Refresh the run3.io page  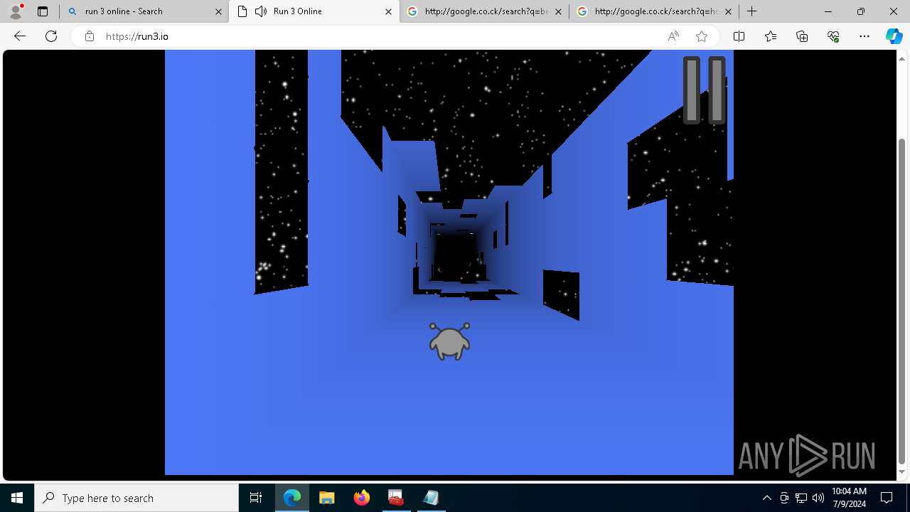point(51,36)
